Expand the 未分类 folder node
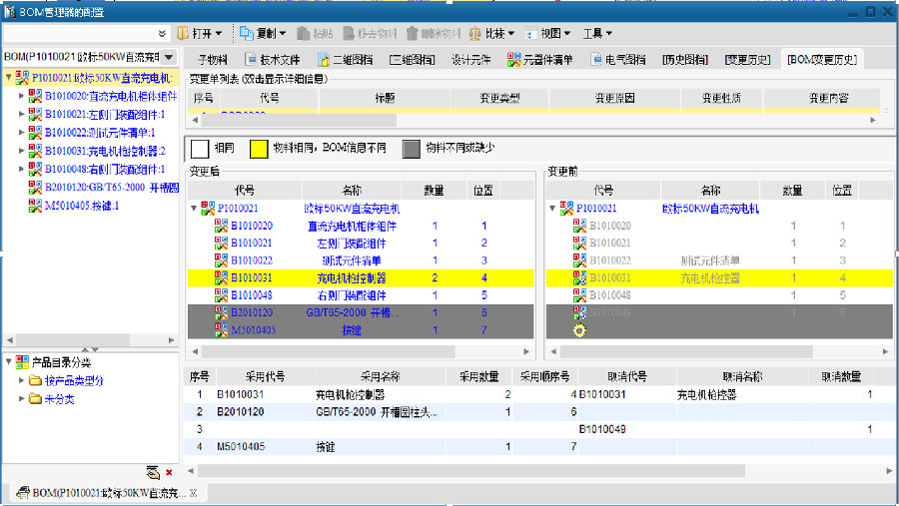899x506 pixels. tap(21, 399)
